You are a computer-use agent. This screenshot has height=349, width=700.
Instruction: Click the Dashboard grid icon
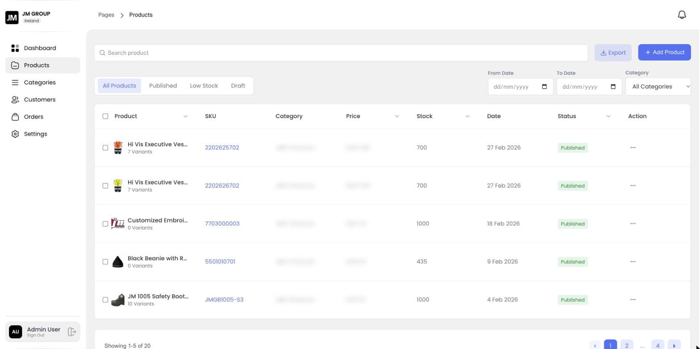15,48
